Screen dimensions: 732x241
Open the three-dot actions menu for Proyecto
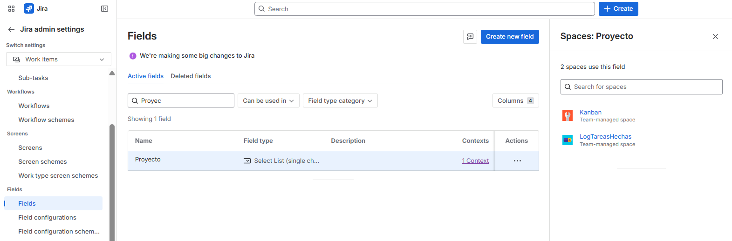[517, 161]
